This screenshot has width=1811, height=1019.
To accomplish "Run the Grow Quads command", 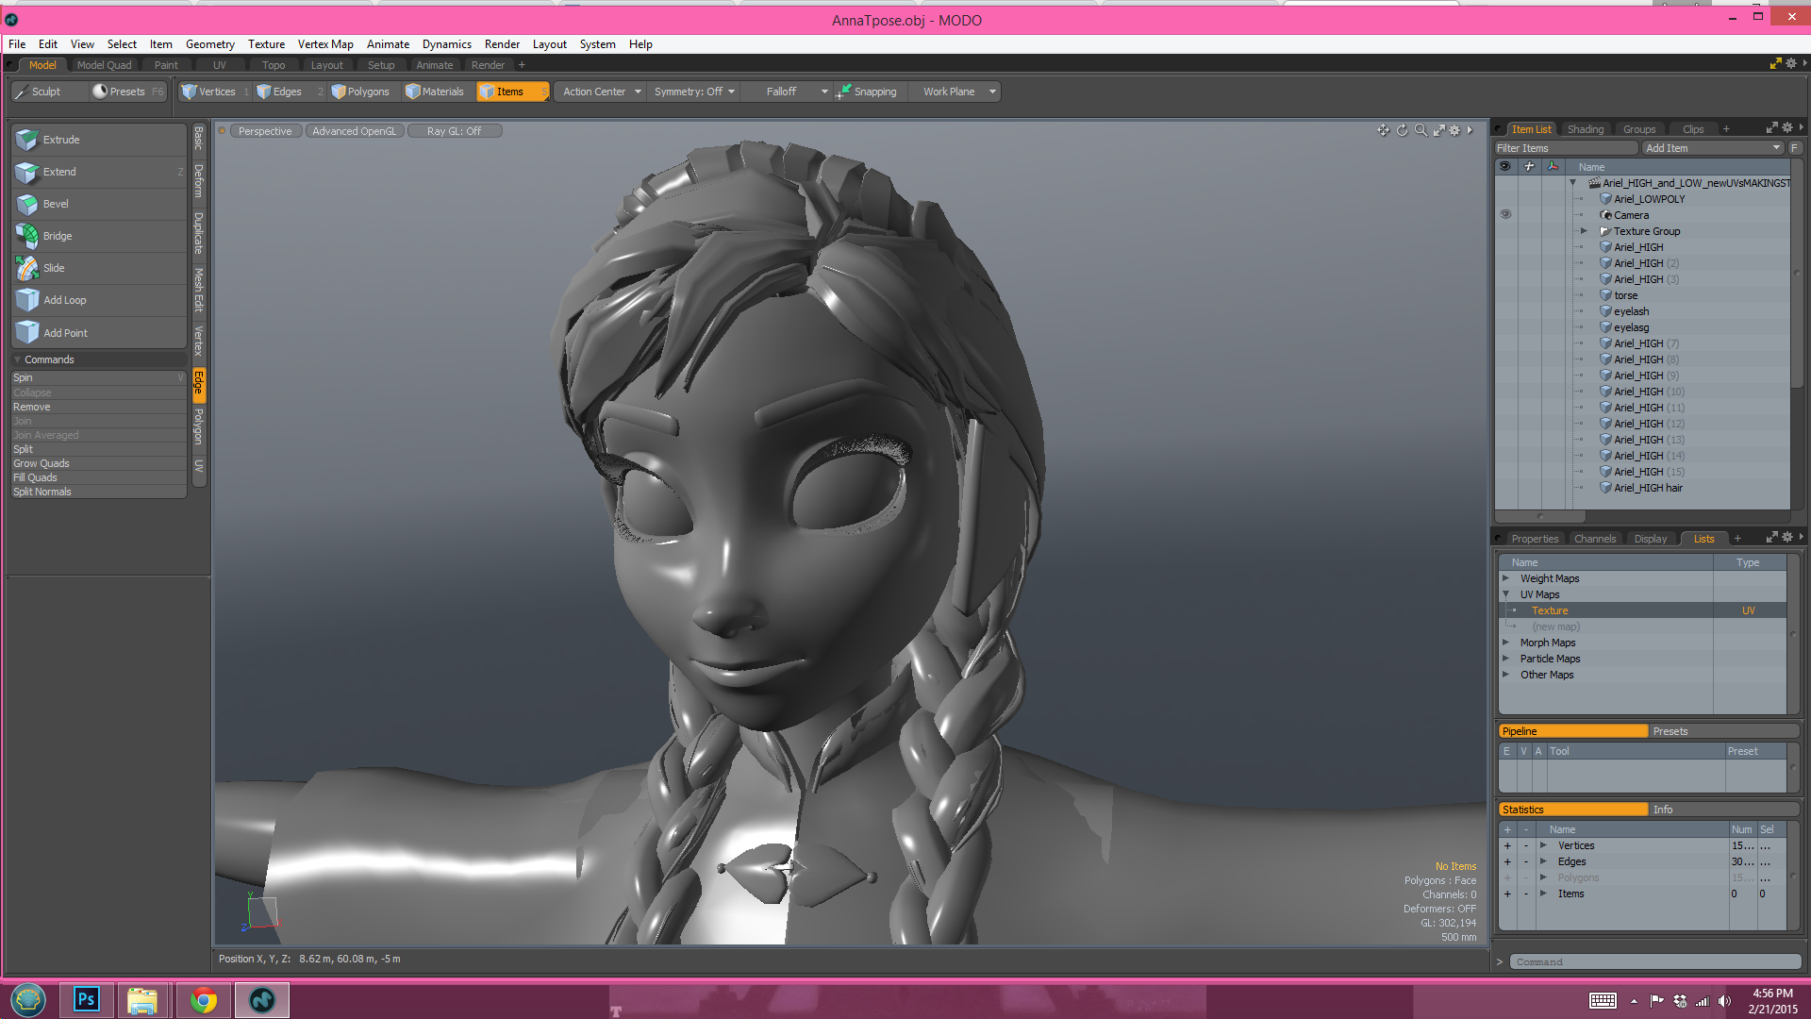I will (98, 463).
